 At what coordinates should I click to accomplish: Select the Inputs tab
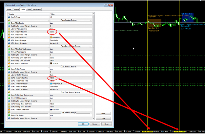pos(23,9)
